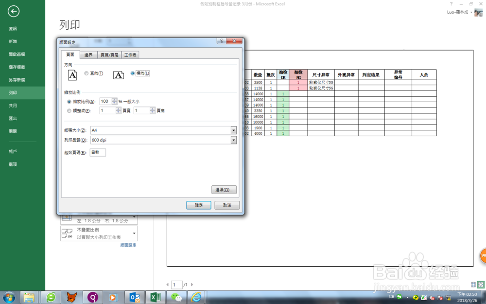486x304 pixels.
Task: Switch to the 工作表 sheet tab
Action: pos(130,55)
